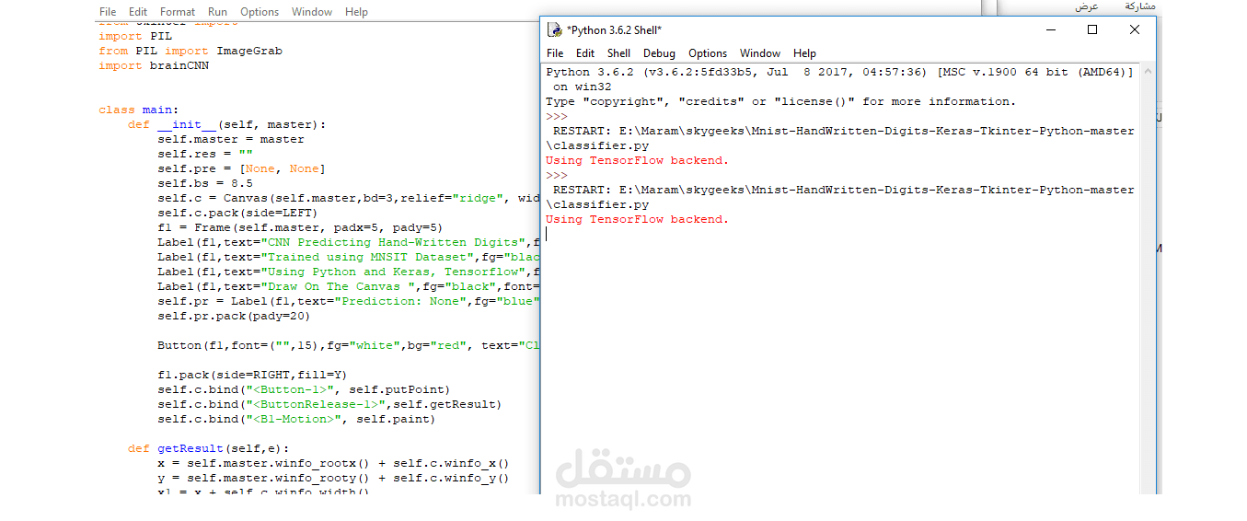Open the Shell menu
This screenshot has width=1247, height=521.
[x=619, y=53]
